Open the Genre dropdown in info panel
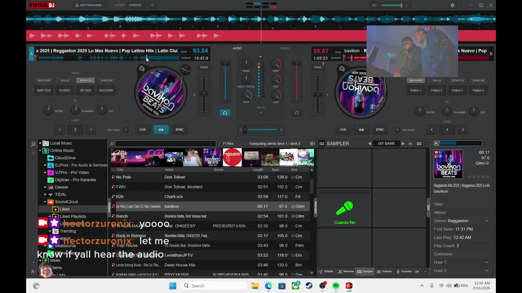The width and height of the screenshot is (522, 293). click(x=486, y=221)
